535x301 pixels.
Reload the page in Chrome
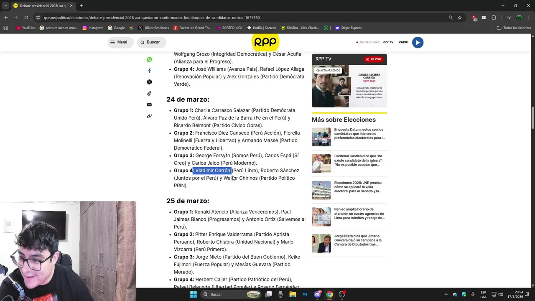pyautogui.click(x=26, y=18)
